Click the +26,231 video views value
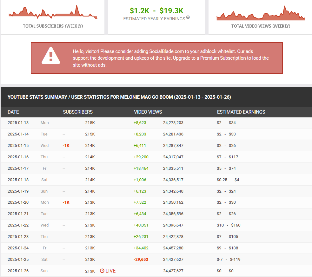Viewport: 312px width, 277px height. pos(141,237)
